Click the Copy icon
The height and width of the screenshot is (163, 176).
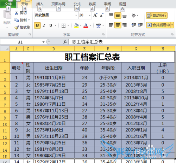17,20
